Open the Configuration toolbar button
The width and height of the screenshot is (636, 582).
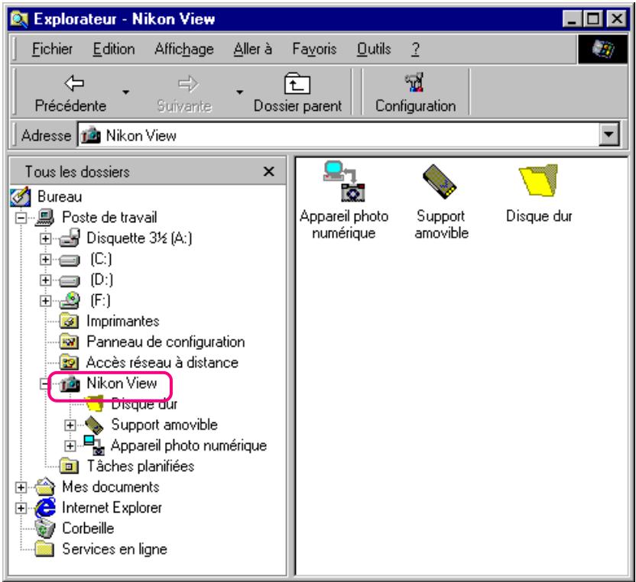pos(415,93)
